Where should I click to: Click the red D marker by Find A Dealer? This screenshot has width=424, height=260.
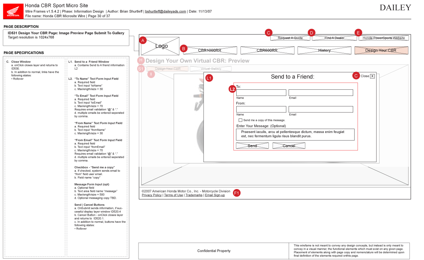click(x=312, y=33)
